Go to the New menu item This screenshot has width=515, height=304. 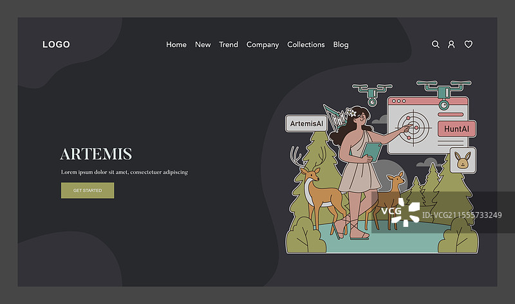tap(203, 44)
